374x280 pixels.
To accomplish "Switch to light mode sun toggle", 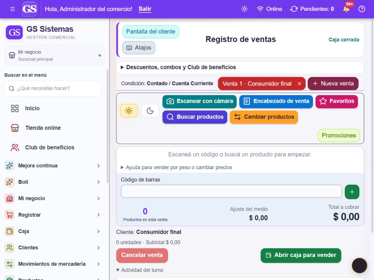I will tap(129, 111).
